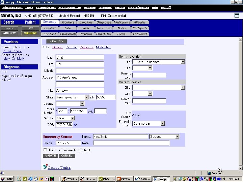Click the CHF diagnosis text

(x=4, y=72)
